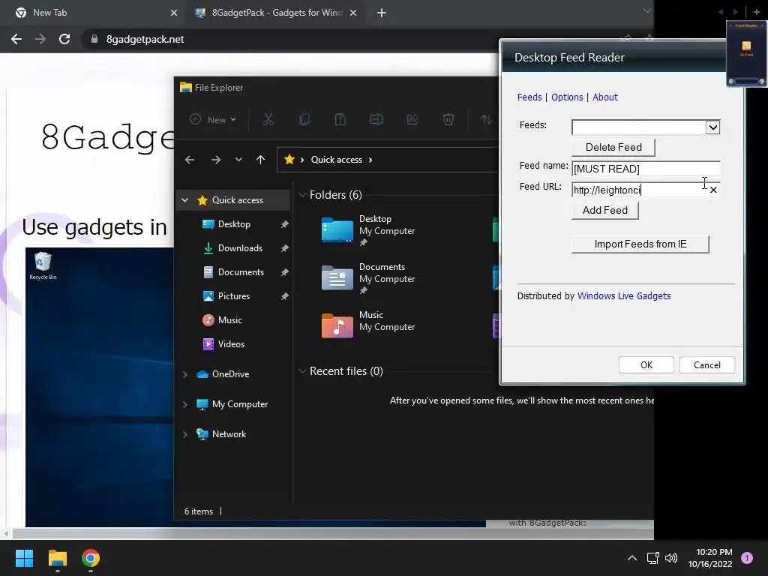Unpin Desktop using its pin icon

pos(284,224)
